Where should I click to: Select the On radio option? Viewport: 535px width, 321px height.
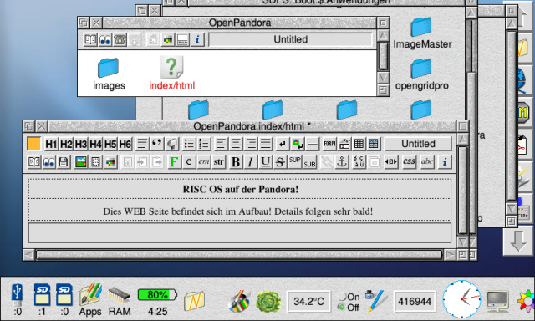point(349,297)
